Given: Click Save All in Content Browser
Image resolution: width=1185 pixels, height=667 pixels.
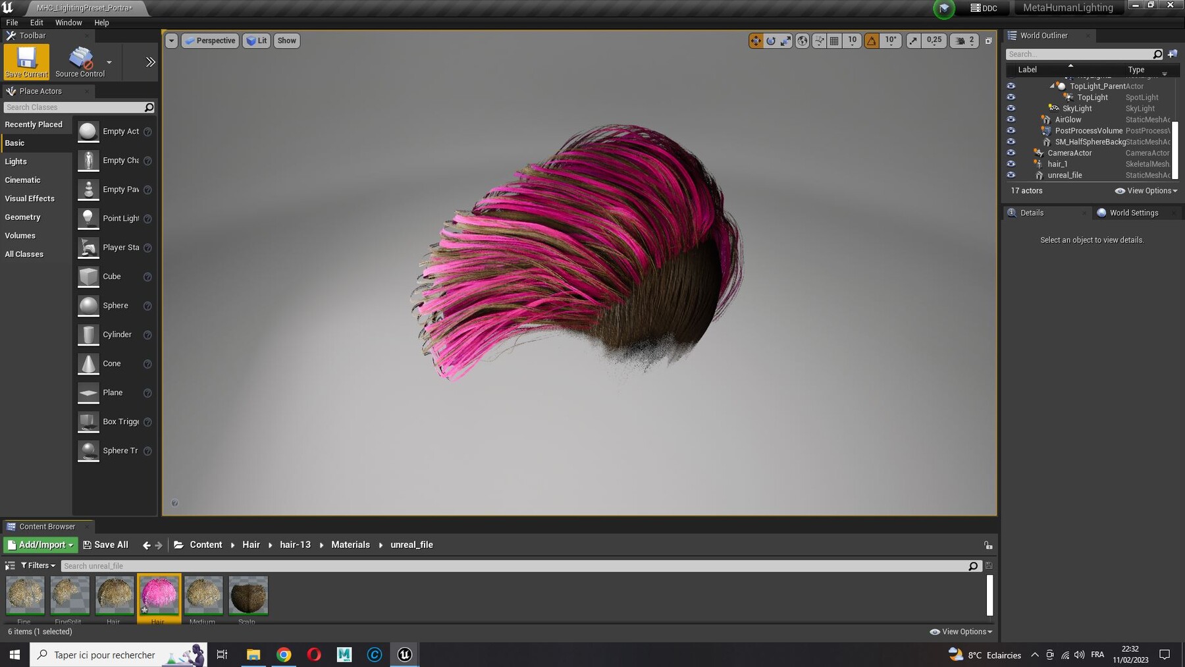Looking at the screenshot, I should (105, 545).
